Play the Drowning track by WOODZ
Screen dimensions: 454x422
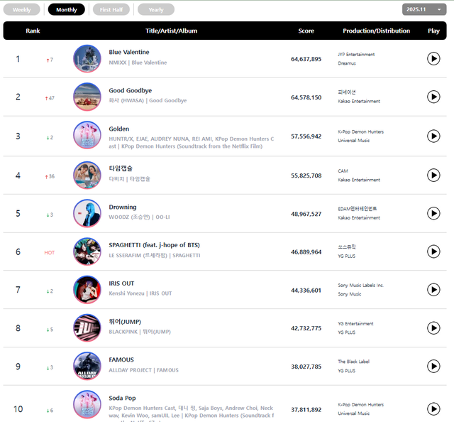tap(433, 213)
